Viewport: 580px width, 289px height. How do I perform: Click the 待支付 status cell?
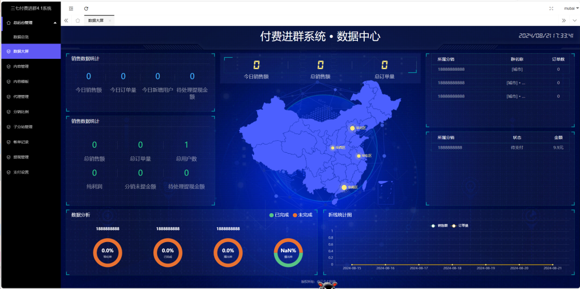click(517, 148)
